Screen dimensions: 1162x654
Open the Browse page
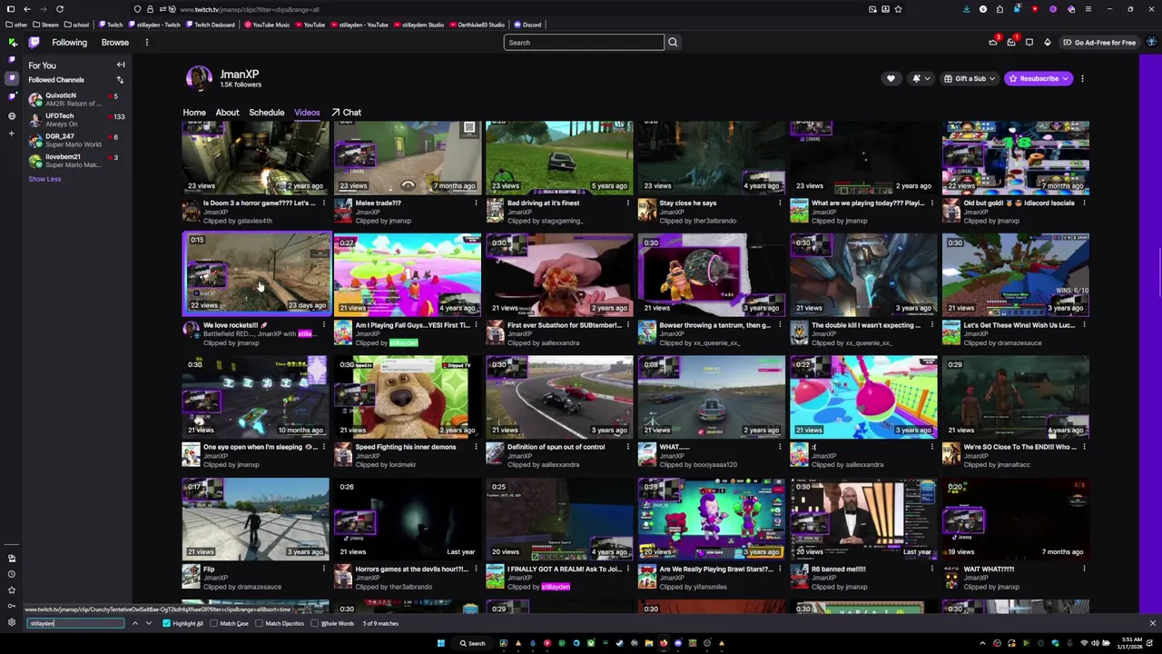click(114, 43)
